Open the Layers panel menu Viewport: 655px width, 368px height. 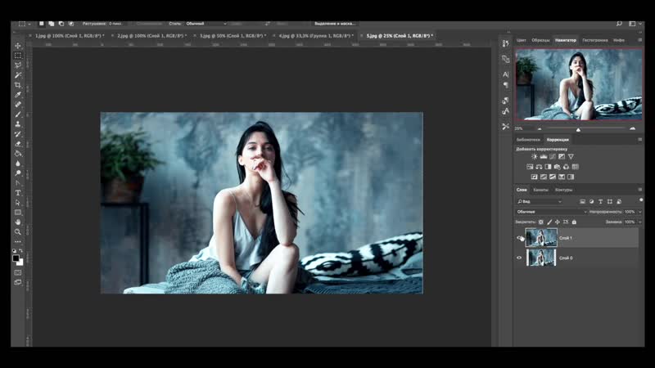640,190
